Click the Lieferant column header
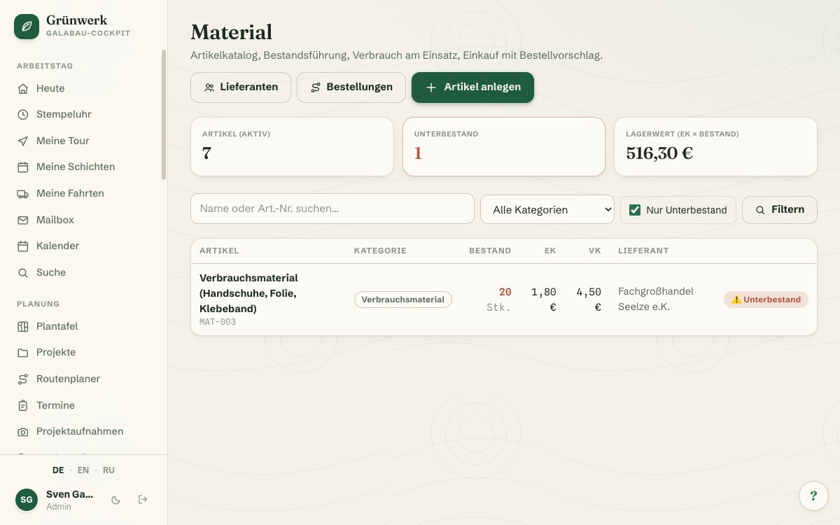 tap(643, 251)
